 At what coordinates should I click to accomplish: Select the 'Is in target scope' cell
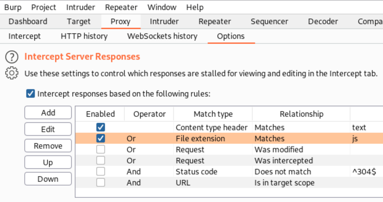301,183
